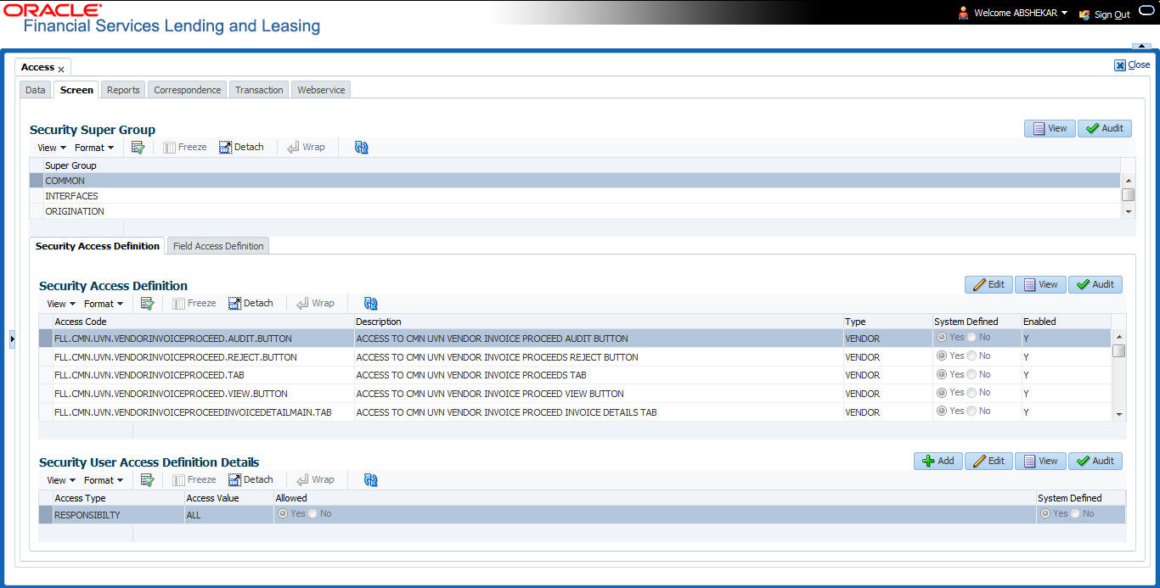Click Query by Example icon in User Access Details toolbar
Viewport: 1160px width, 588px height.
point(147,480)
